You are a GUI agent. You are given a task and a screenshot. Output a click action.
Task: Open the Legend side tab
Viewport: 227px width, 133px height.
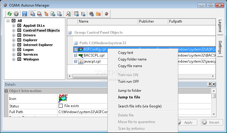tap(220, 26)
